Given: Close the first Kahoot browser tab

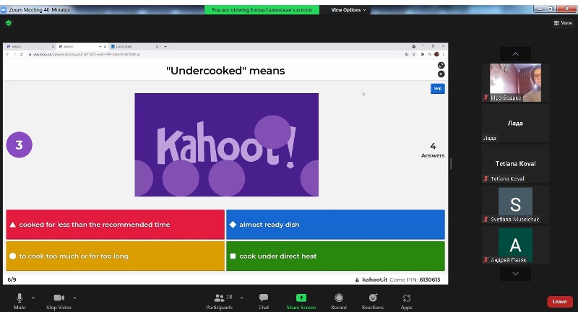Looking at the screenshot, I should [53, 46].
